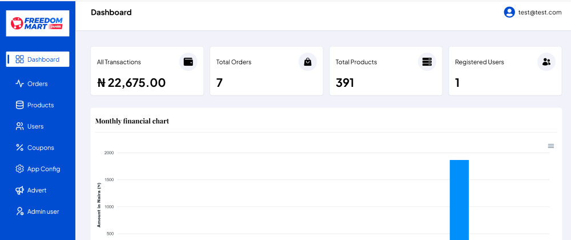This screenshot has height=240, width=571.
Task: Open the Admin user menu item
Action: [x=38, y=211]
